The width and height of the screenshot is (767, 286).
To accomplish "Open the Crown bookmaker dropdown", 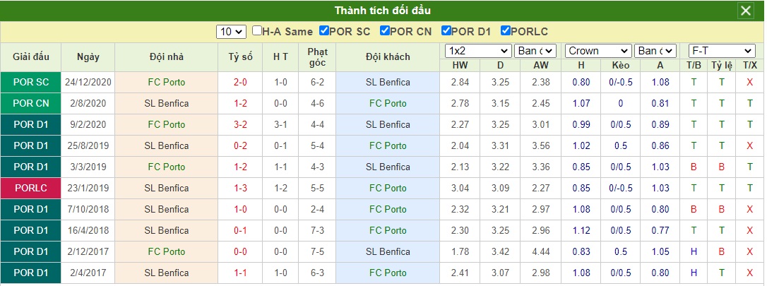I will click(598, 51).
